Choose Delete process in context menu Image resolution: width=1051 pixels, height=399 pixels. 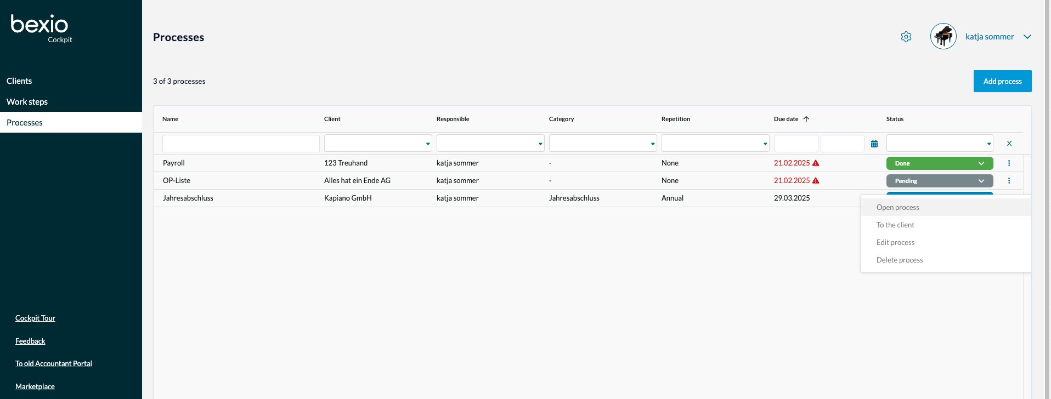[x=899, y=260]
